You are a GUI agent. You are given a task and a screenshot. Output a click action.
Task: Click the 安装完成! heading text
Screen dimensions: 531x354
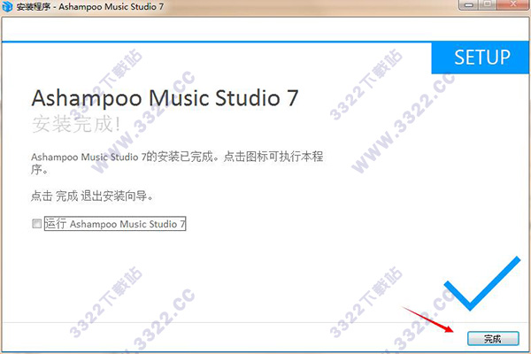pyautogui.click(x=76, y=124)
